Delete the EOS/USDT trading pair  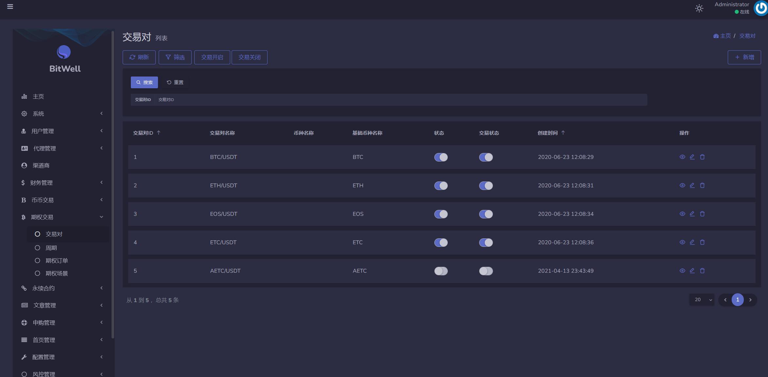702,214
